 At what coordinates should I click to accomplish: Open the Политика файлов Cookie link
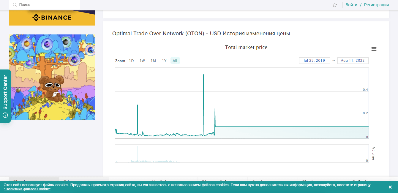pos(27,189)
